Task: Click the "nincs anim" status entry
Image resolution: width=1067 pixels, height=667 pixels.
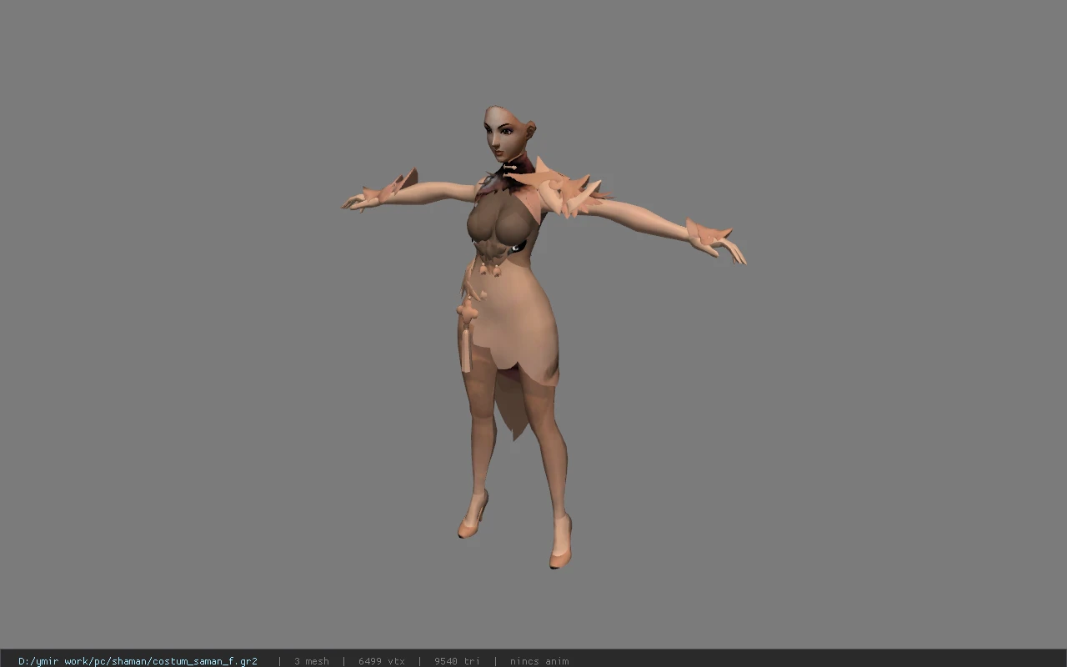Action: tap(539, 661)
